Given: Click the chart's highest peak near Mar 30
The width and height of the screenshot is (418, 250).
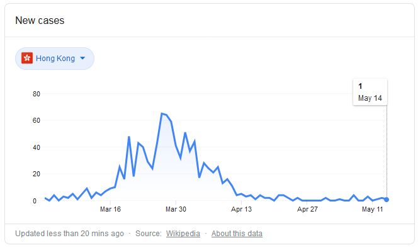Looking at the screenshot, I should 162,113.
